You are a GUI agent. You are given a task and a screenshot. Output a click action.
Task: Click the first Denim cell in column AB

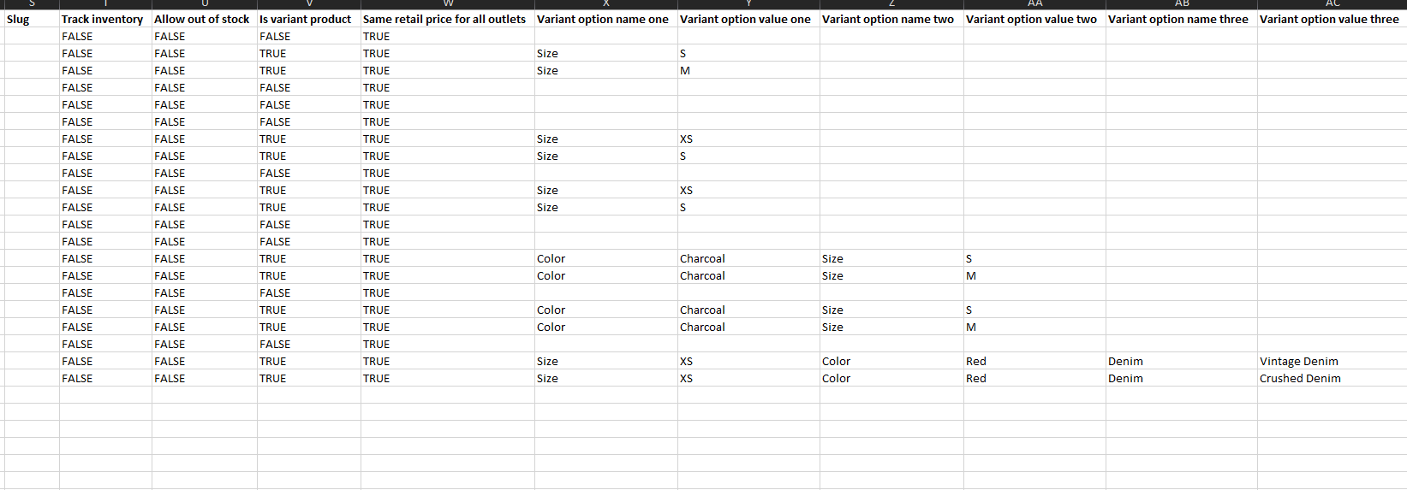[1182, 361]
